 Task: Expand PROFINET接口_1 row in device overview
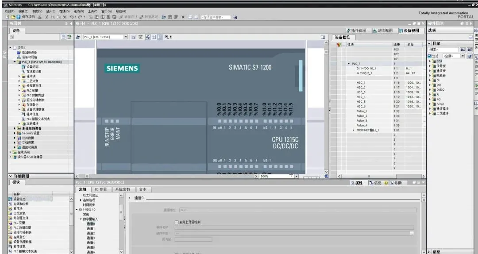(x=353, y=130)
